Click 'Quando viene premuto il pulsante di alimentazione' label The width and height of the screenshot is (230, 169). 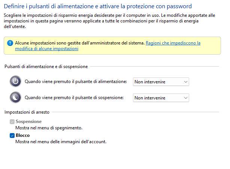tap(76, 82)
